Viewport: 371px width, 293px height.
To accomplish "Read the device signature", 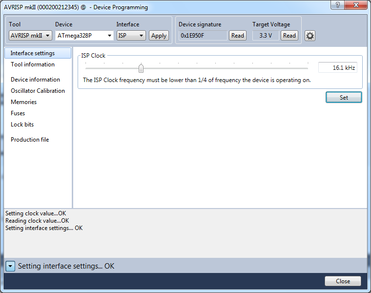I will pyautogui.click(x=238, y=36).
